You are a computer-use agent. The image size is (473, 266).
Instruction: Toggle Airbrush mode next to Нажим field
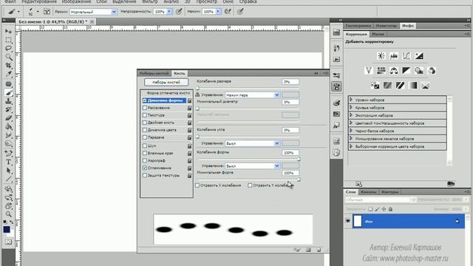point(228,12)
